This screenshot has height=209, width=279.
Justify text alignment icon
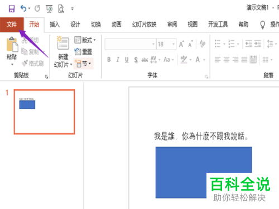pyautogui.click(x=244, y=60)
